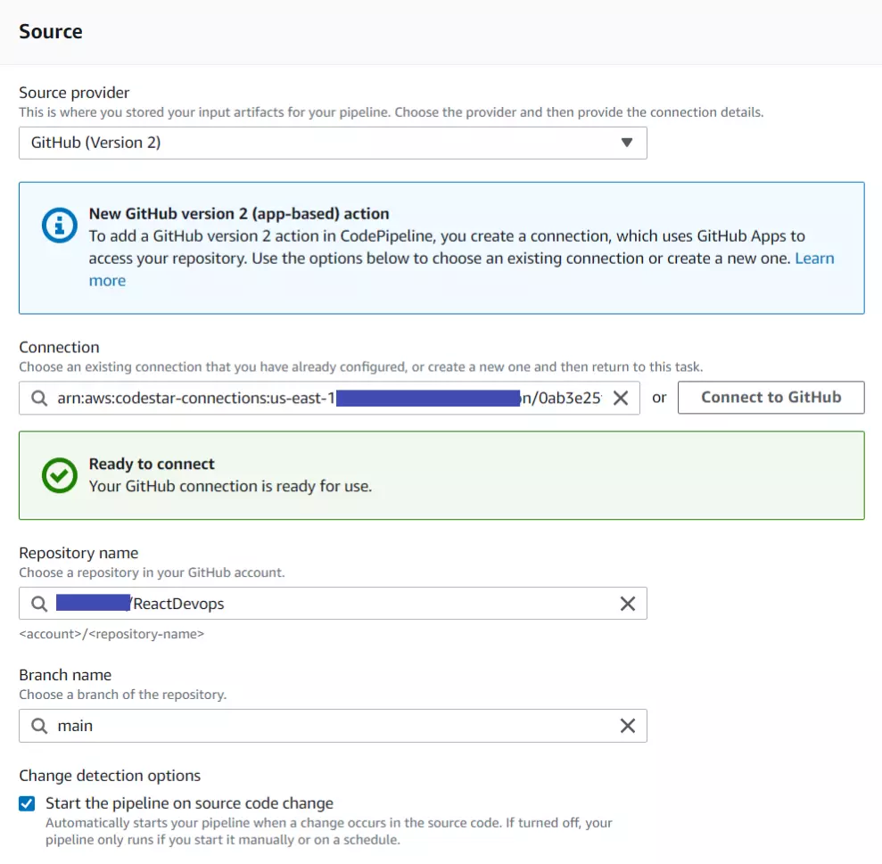
Task: Click the dropdown arrow beside GitHub (Version 2)
Action: click(627, 143)
